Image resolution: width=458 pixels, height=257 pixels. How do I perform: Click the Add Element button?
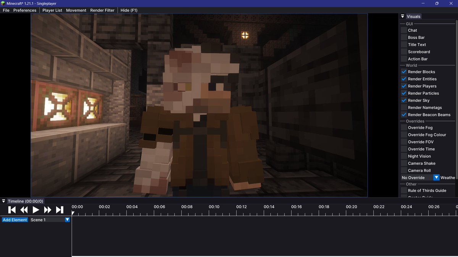click(15, 220)
